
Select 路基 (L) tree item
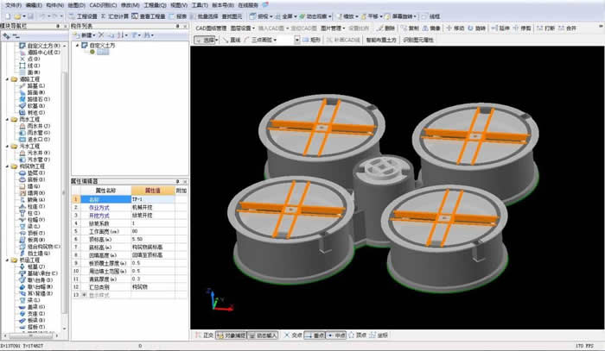(x=36, y=86)
